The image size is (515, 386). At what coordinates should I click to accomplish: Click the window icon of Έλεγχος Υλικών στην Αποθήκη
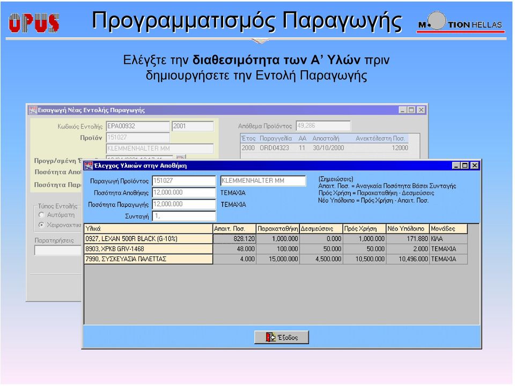pyautogui.click(x=89, y=166)
